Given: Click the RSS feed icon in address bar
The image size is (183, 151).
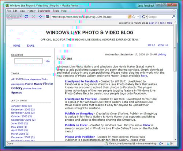Looking at the screenshot, I should pos(129,17).
